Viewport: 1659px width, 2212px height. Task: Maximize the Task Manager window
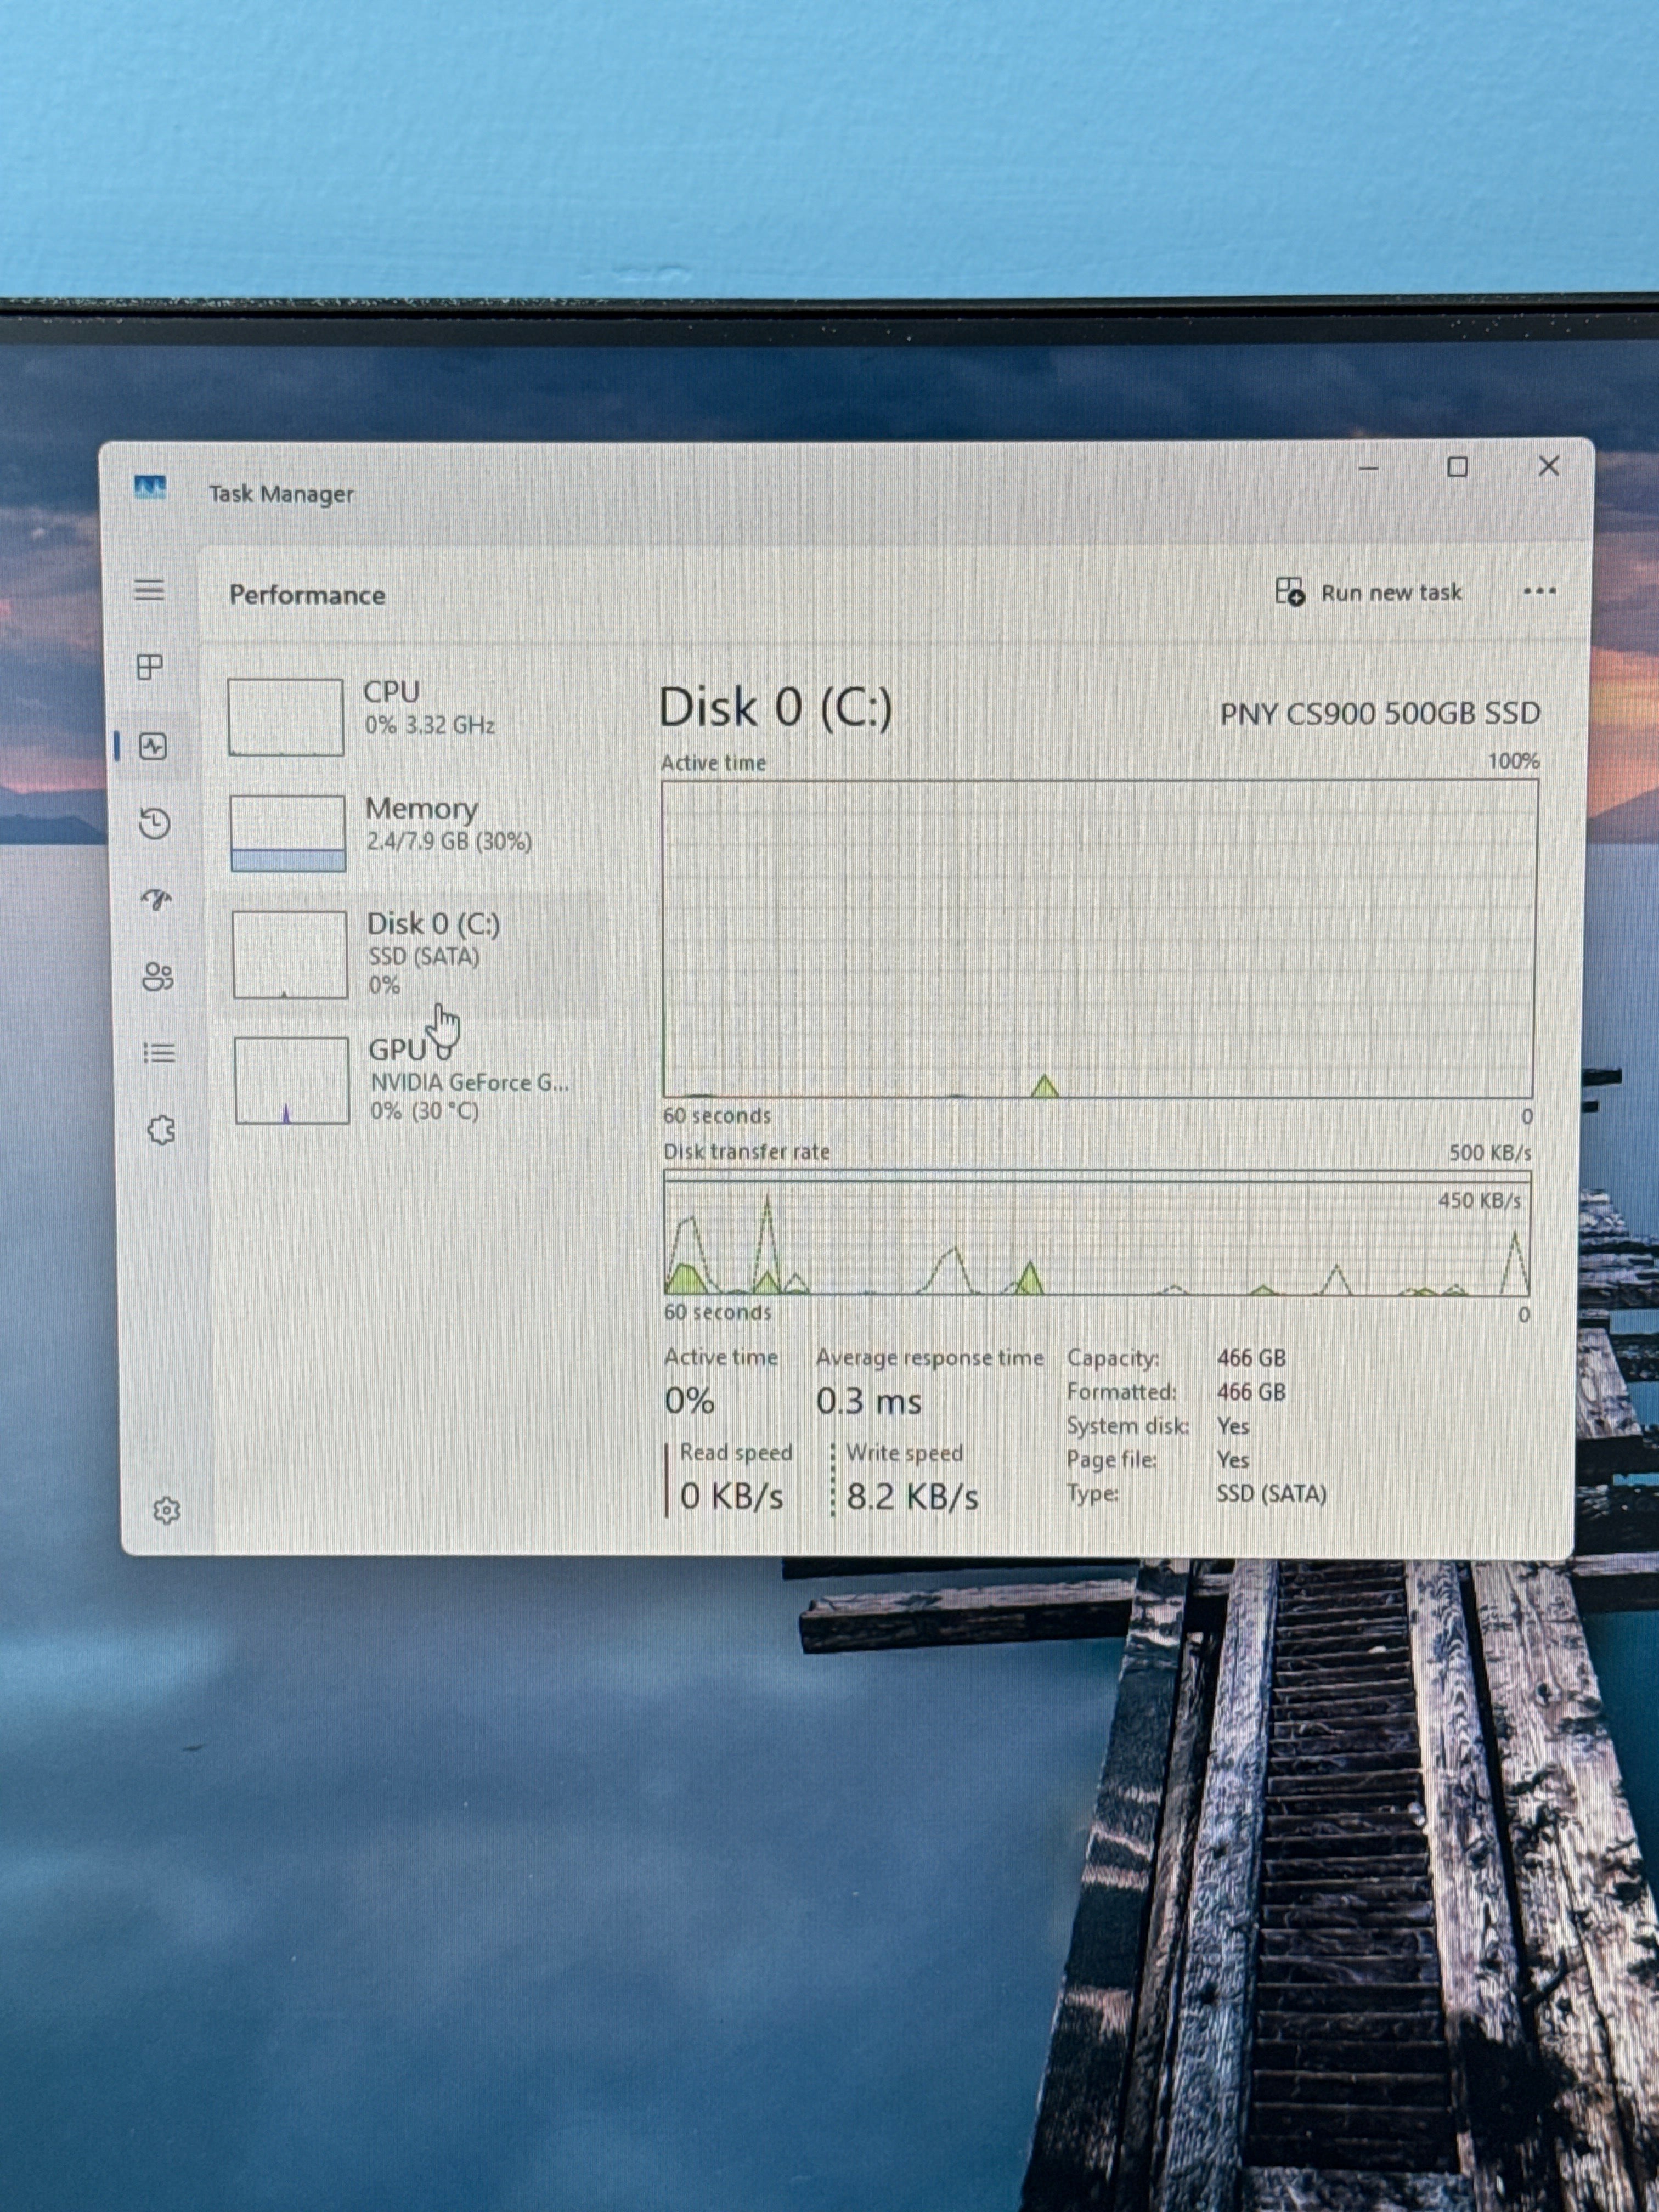tap(1458, 467)
